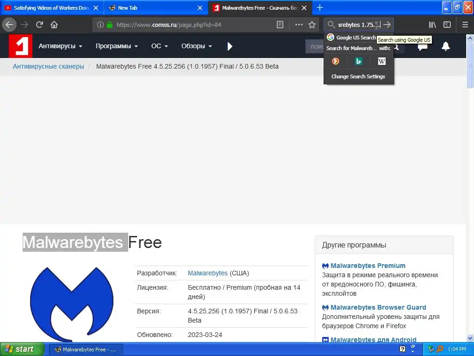474x356 pixels.
Task: Click the site search поиск field
Action: (314, 46)
